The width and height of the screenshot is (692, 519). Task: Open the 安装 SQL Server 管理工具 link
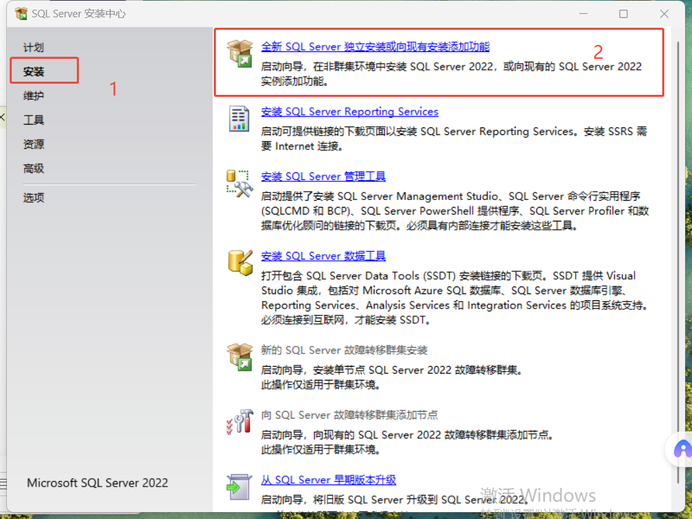pos(323,176)
